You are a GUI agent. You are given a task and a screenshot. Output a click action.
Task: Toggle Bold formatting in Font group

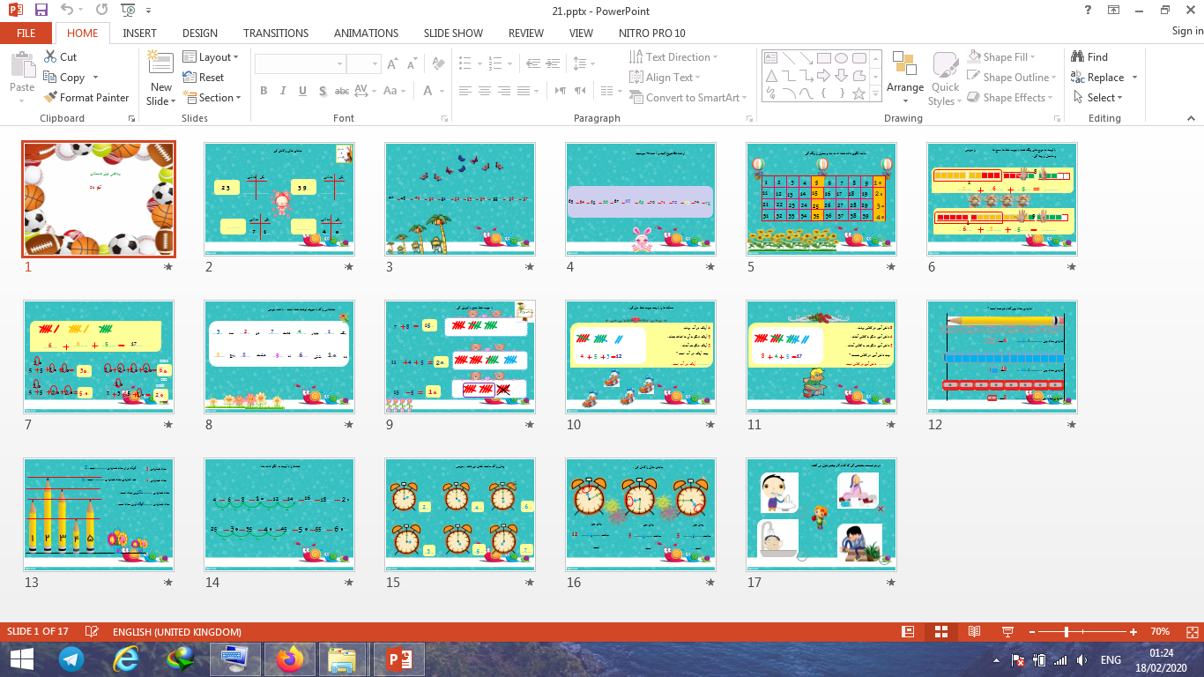pos(264,91)
